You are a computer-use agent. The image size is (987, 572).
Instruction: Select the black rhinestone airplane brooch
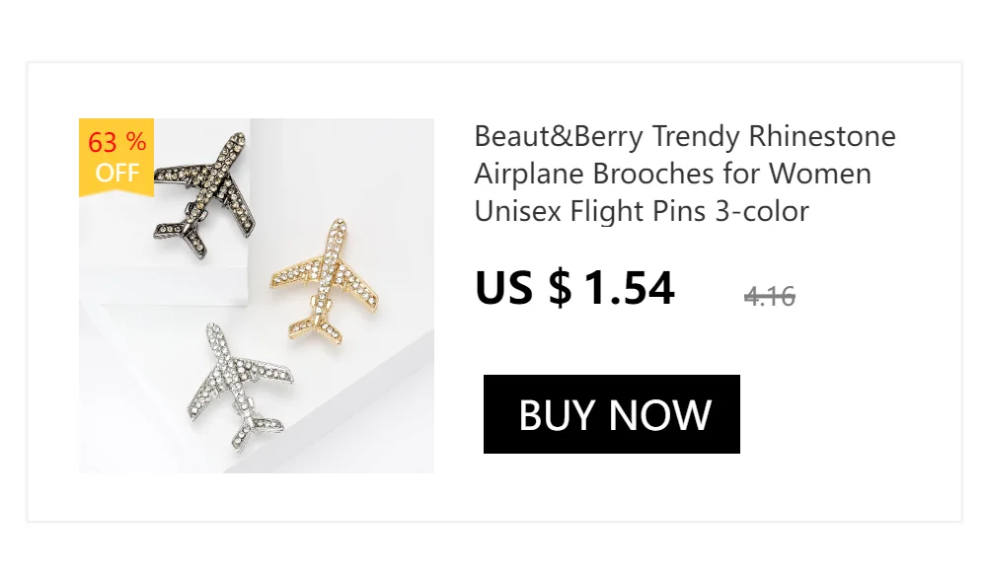coord(204,194)
